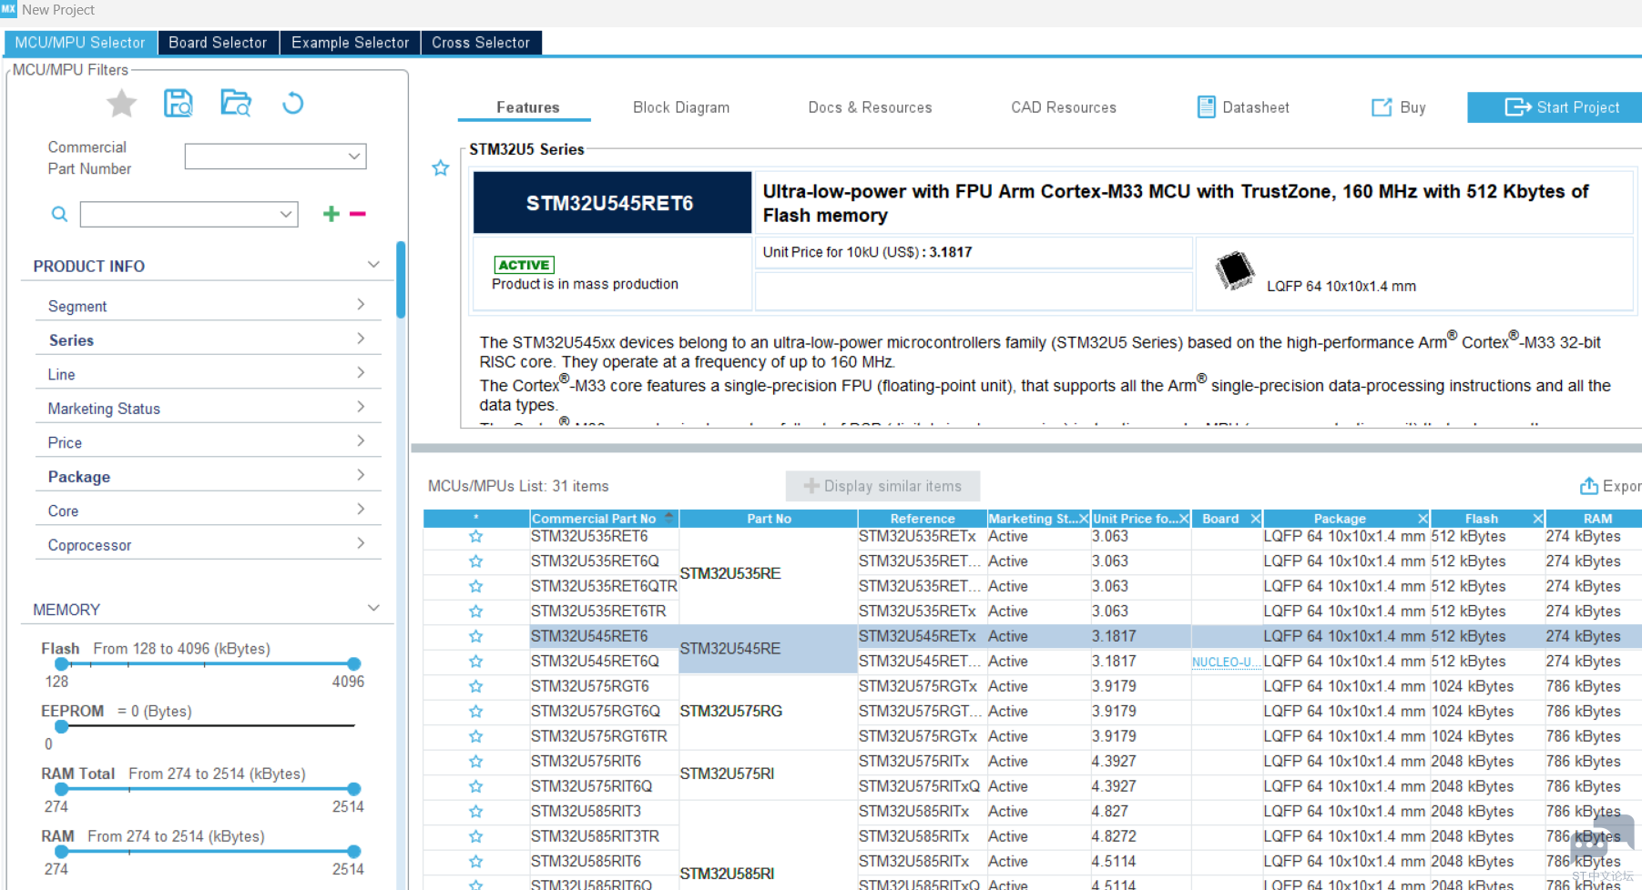Save the current search with the floppy icon
This screenshot has height=890, width=1642.
tap(178, 104)
